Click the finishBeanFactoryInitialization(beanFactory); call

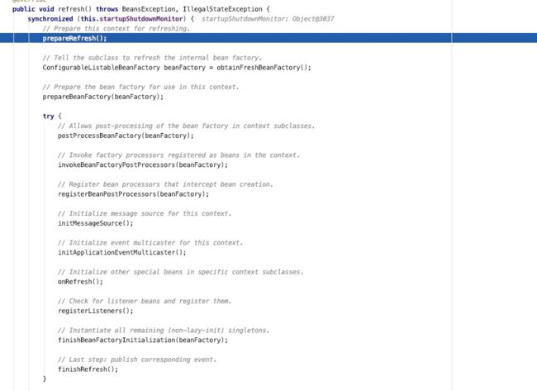click(x=143, y=340)
